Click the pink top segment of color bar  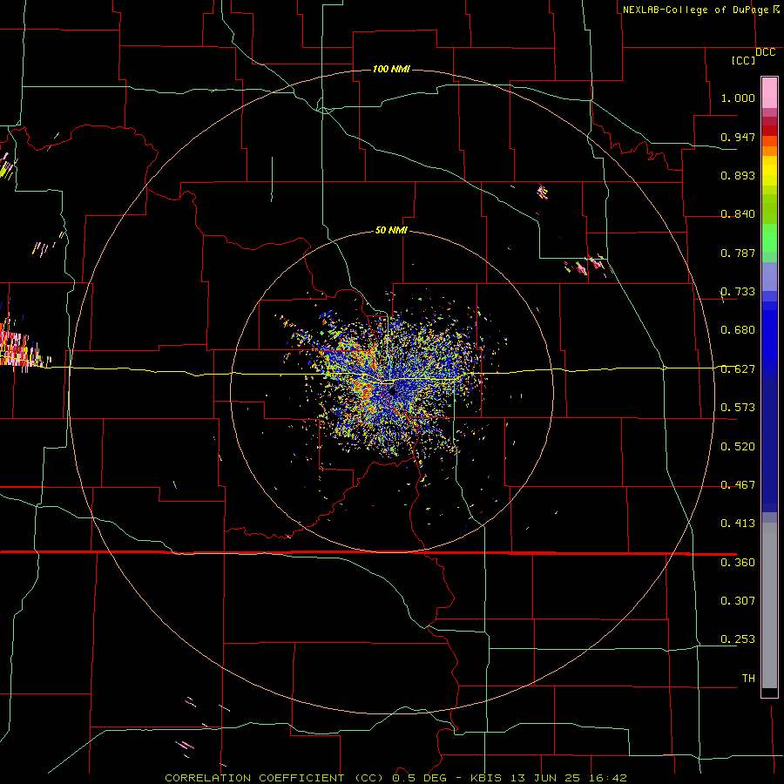[x=769, y=93]
